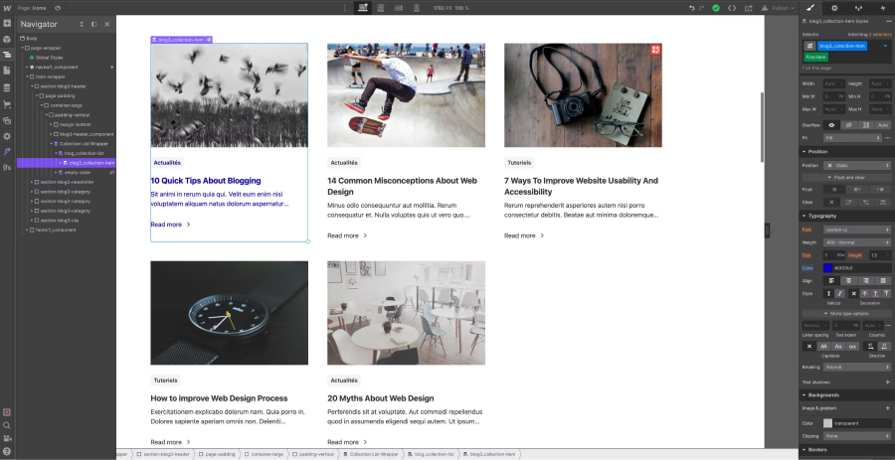895x460 pixels.
Task: Click Read more under 20 Myths About Web Design
Action: coord(347,442)
